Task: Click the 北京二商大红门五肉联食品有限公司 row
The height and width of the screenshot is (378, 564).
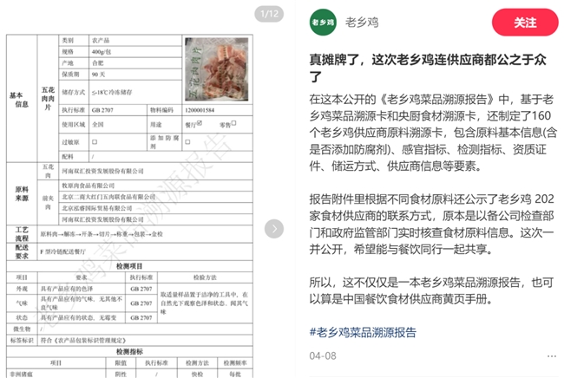Action: (155, 197)
